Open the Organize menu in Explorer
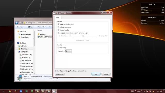The height and width of the screenshot is (93, 165). 21,27
